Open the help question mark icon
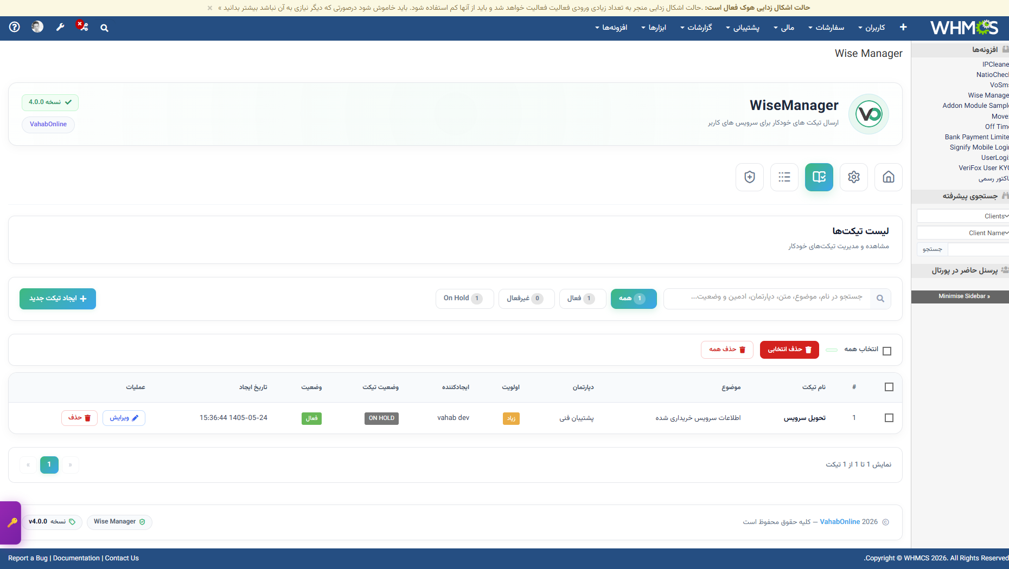The width and height of the screenshot is (1009, 569). point(15,27)
